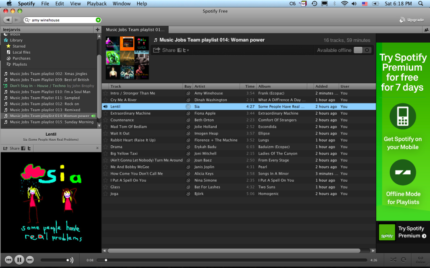Viewport: 430px width, 268px height.
Task: Select Music Jobs Team playlist 015: Sunday Morning
Action: pyautogui.click(x=52, y=122)
